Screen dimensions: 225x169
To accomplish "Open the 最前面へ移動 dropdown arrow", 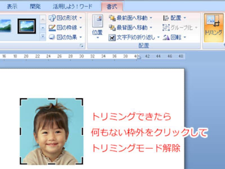I will pos(150,18).
